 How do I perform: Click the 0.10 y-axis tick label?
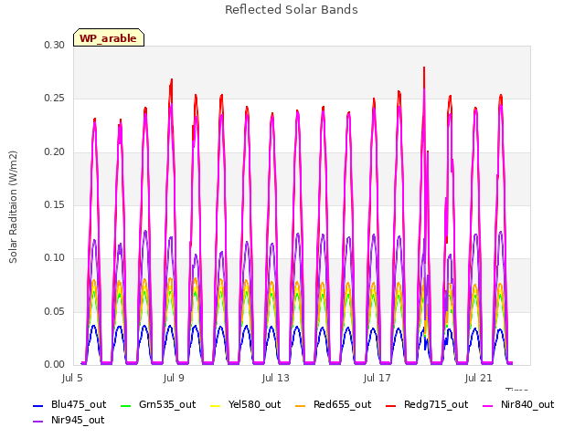54,257
